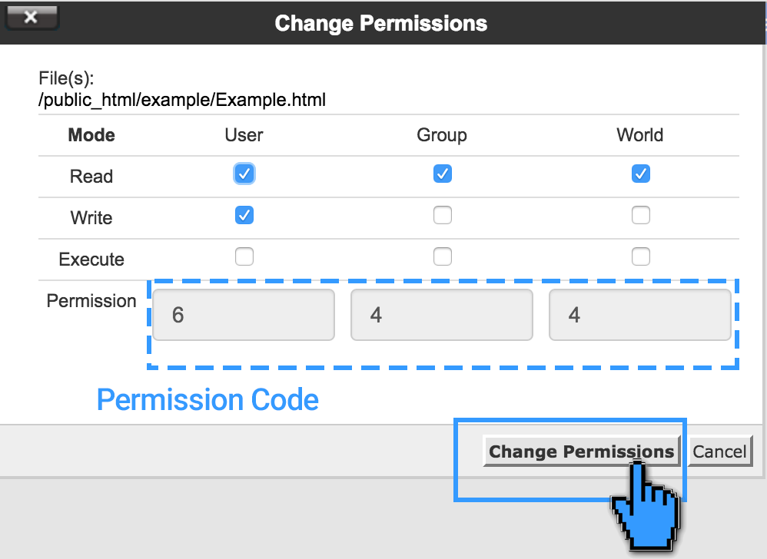Uncheck Read permission for Group

coord(442,174)
